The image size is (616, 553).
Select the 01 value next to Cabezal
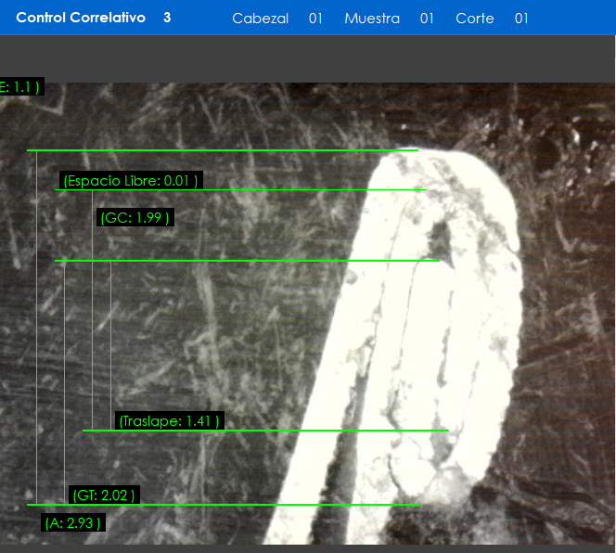[x=315, y=19]
